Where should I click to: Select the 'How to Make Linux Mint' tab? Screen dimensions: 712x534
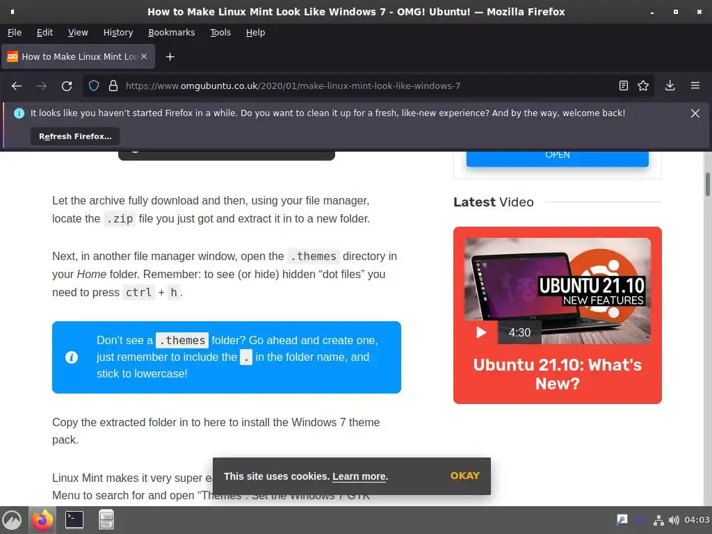point(78,56)
